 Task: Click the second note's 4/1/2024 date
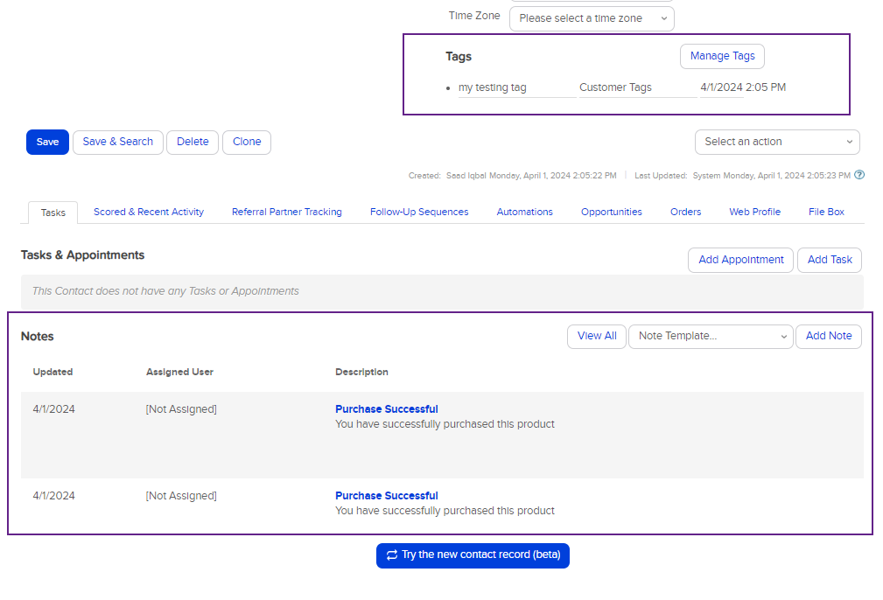53,496
